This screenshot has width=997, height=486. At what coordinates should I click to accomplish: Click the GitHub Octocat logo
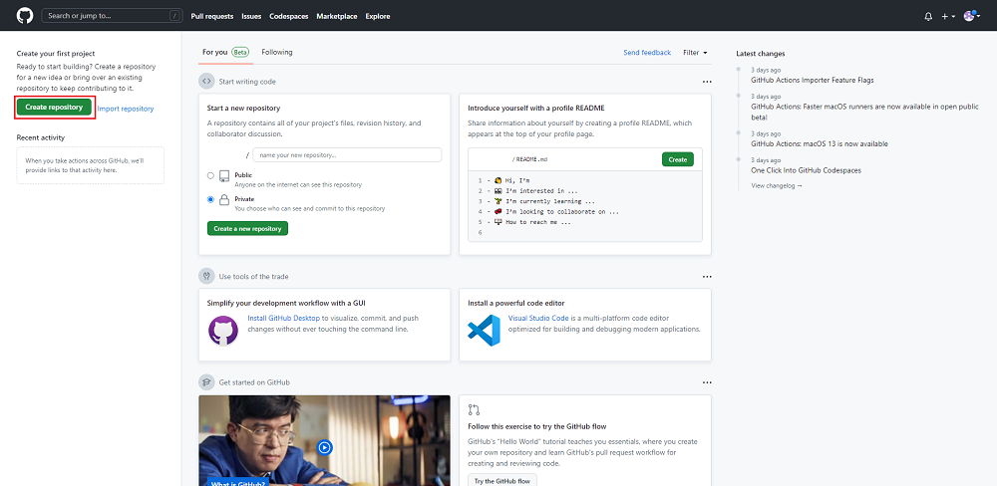tap(25, 16)
